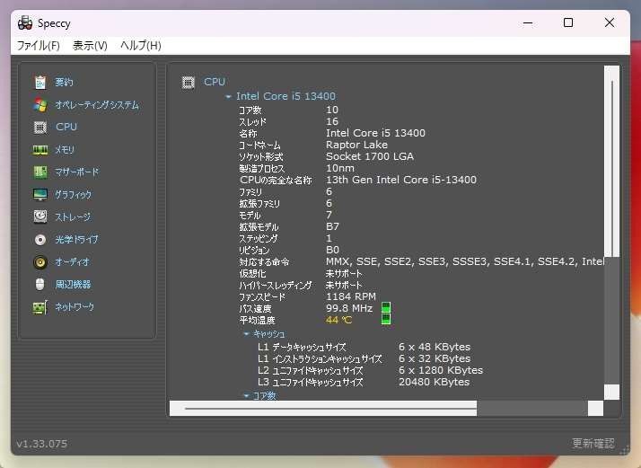Viewport: 641px width, 468px height.
Task: Click the CPU heading link in content pane
Action: 215,82
